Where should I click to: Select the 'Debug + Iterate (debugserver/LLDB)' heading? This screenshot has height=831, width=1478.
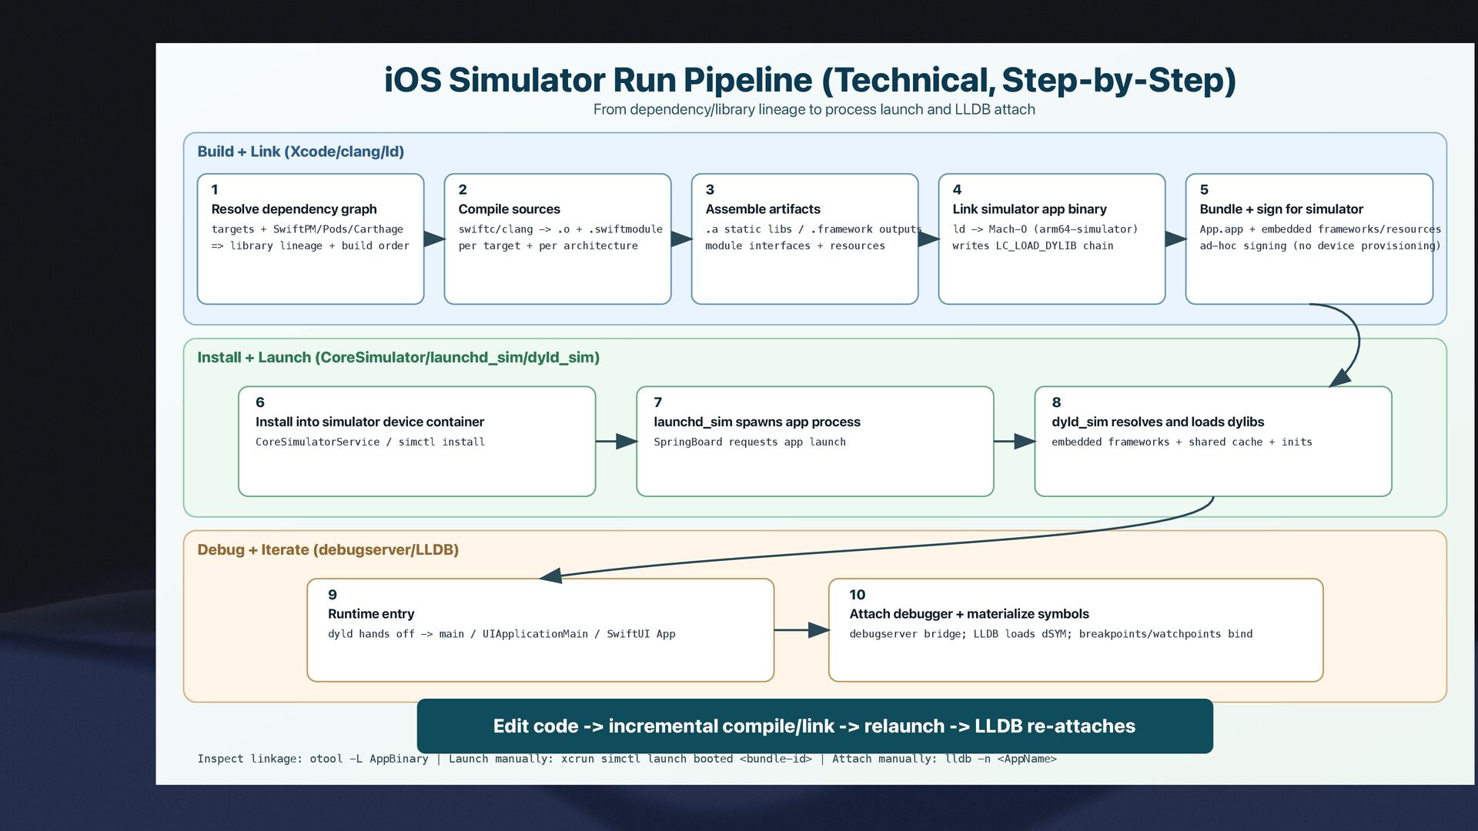328,549
